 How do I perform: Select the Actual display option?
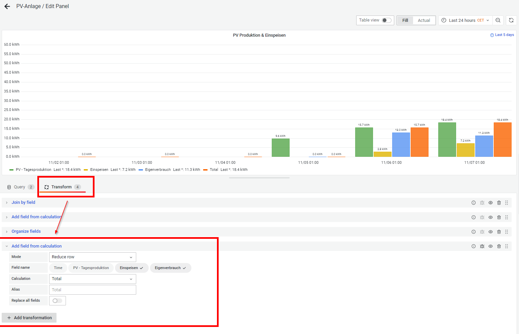pos(424,21)
